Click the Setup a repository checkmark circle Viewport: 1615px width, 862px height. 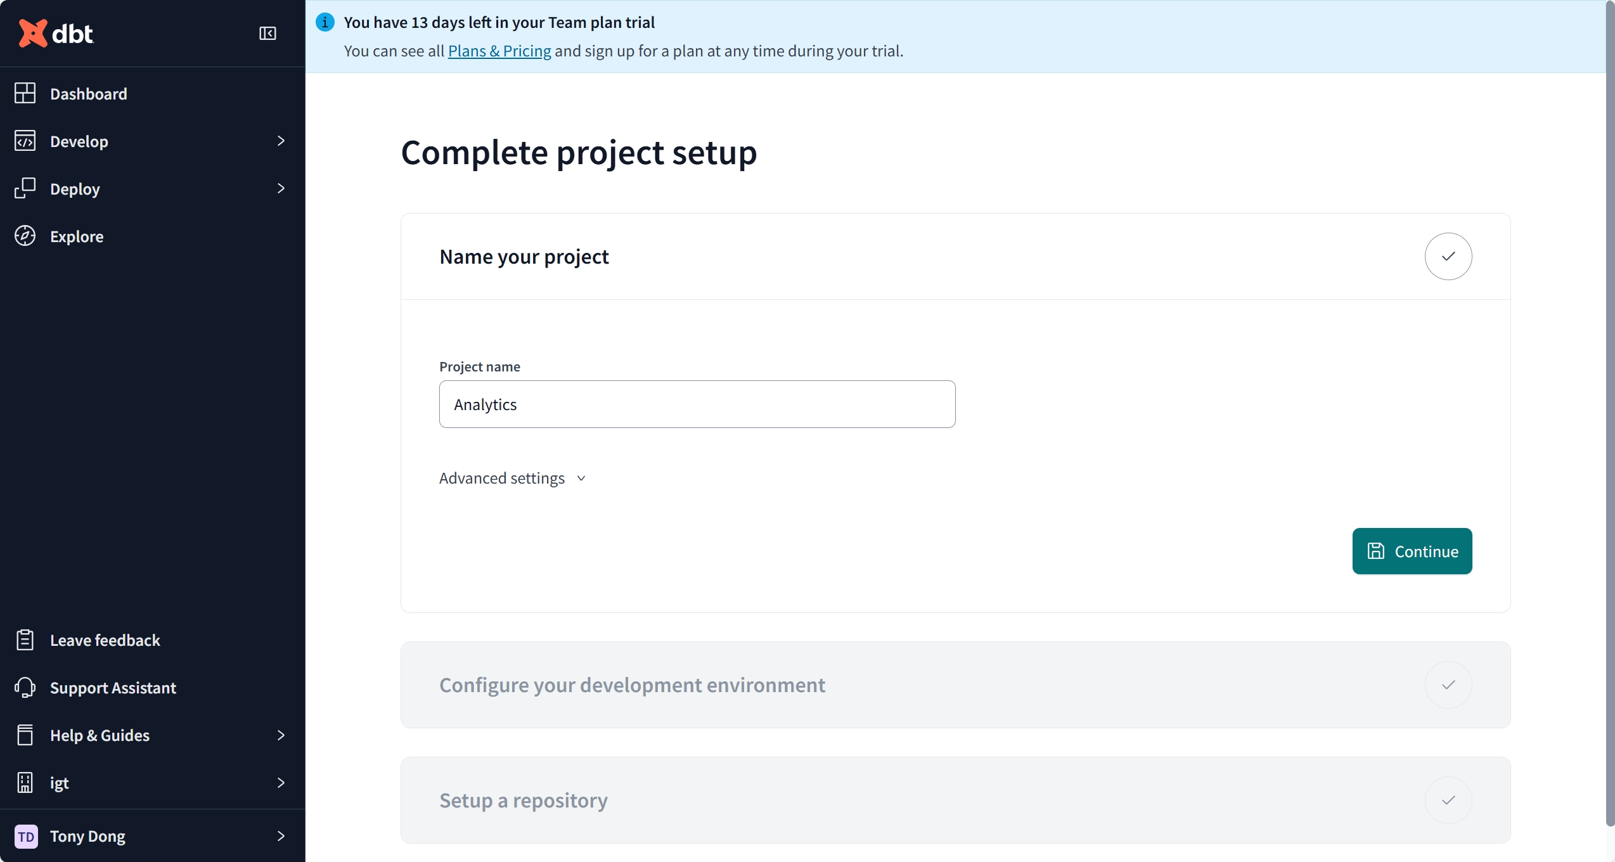tap(1448, 800)
